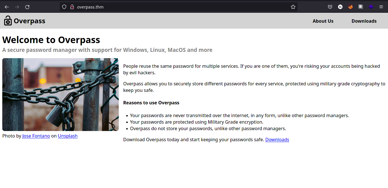This screenshot has height=188, width=388.
Task: Bookmark the page with the star icon
Action: (x=293, y=7)
